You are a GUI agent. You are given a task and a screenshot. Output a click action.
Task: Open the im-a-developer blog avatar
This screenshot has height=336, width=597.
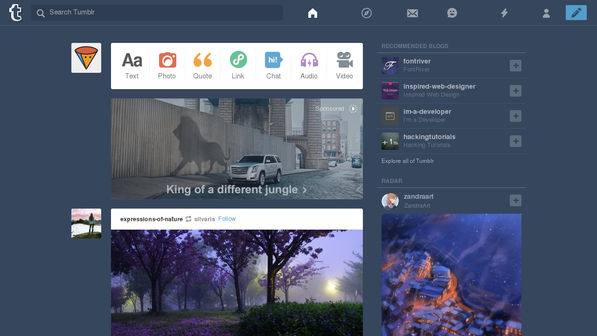click(390, 116)
